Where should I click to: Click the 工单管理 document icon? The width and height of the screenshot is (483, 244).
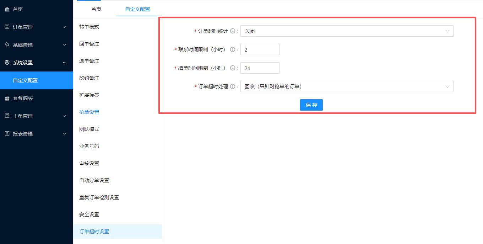point(7,116)
